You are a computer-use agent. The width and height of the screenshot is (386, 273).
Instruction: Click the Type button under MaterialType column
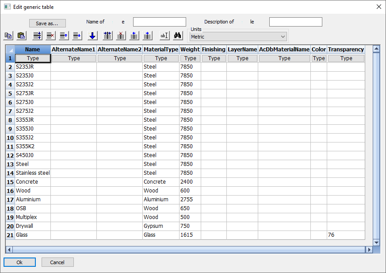tap(161, 58)
